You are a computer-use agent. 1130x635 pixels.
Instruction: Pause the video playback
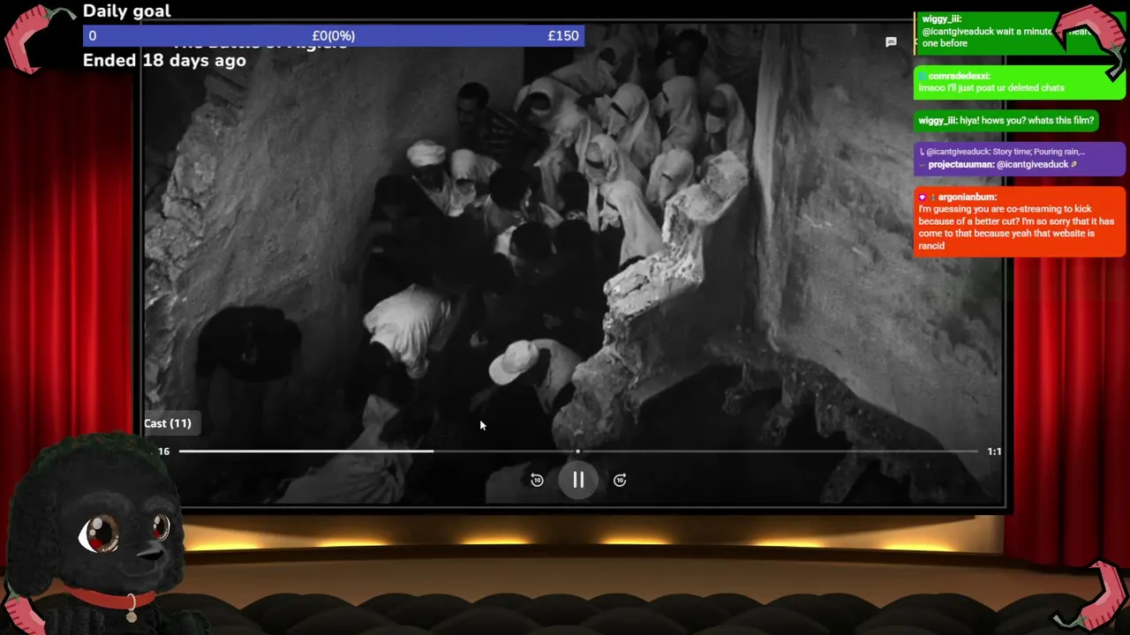point(578,480)
